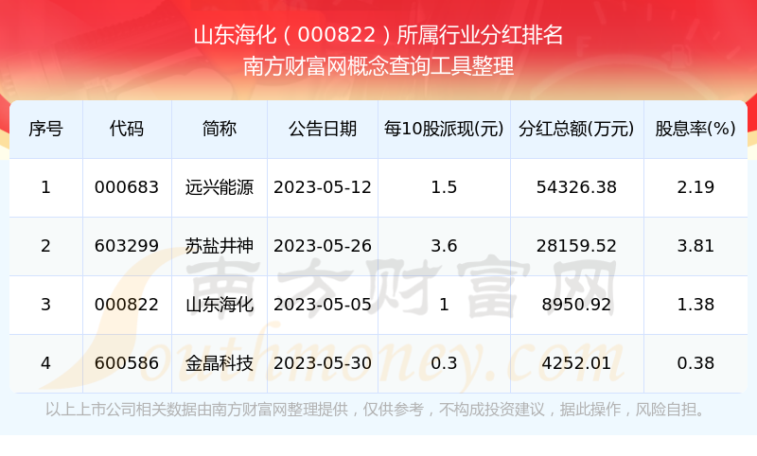Click rank number 3 in 序号 column
Viewport: 757px width, 456px height.
click(45, 305)
